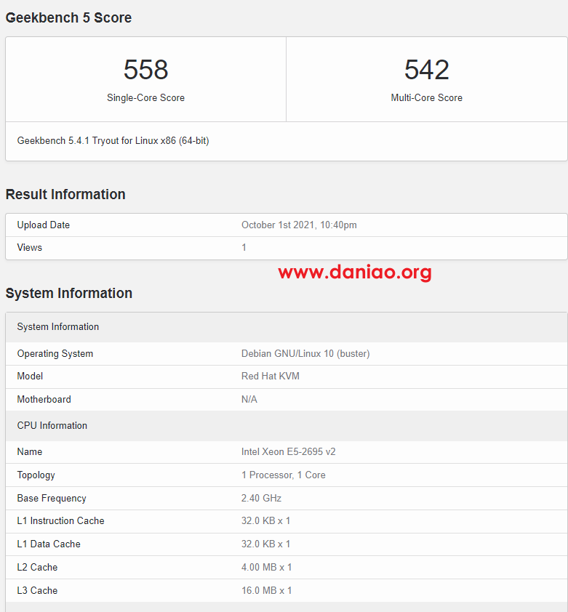The width and height of the screenshot is (568, 612).
Task: Click the large System Information section heading
Action: [69, 293]
